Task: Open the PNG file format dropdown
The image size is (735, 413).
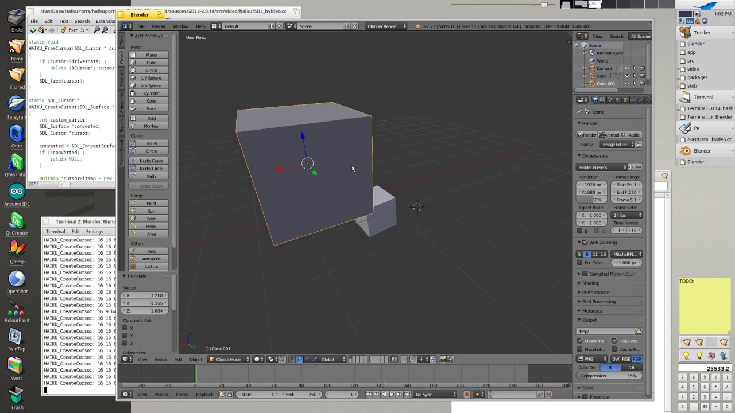Action: pos(592,359)
